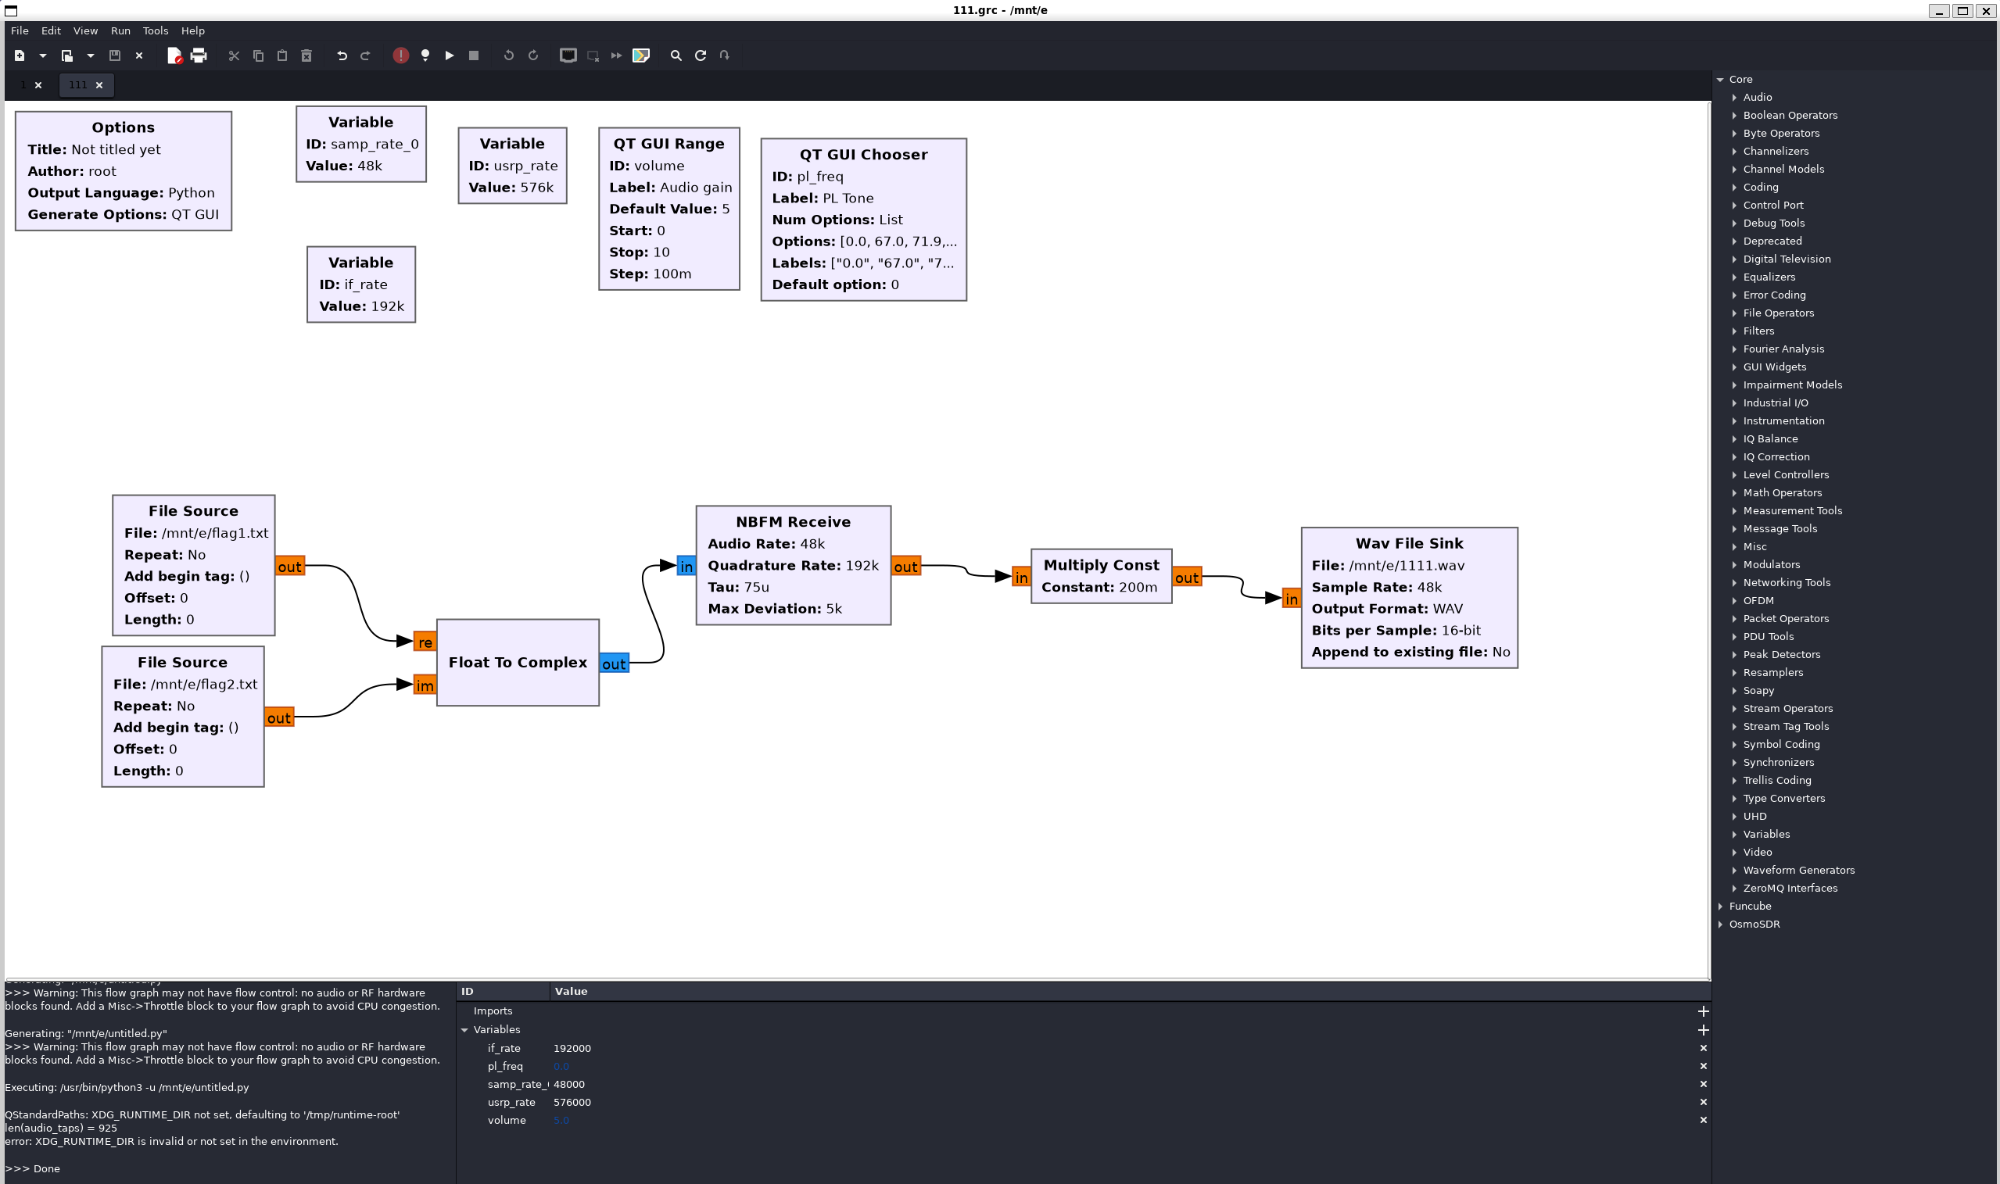Expand the OsmoSDR category

pos(1721,925)
